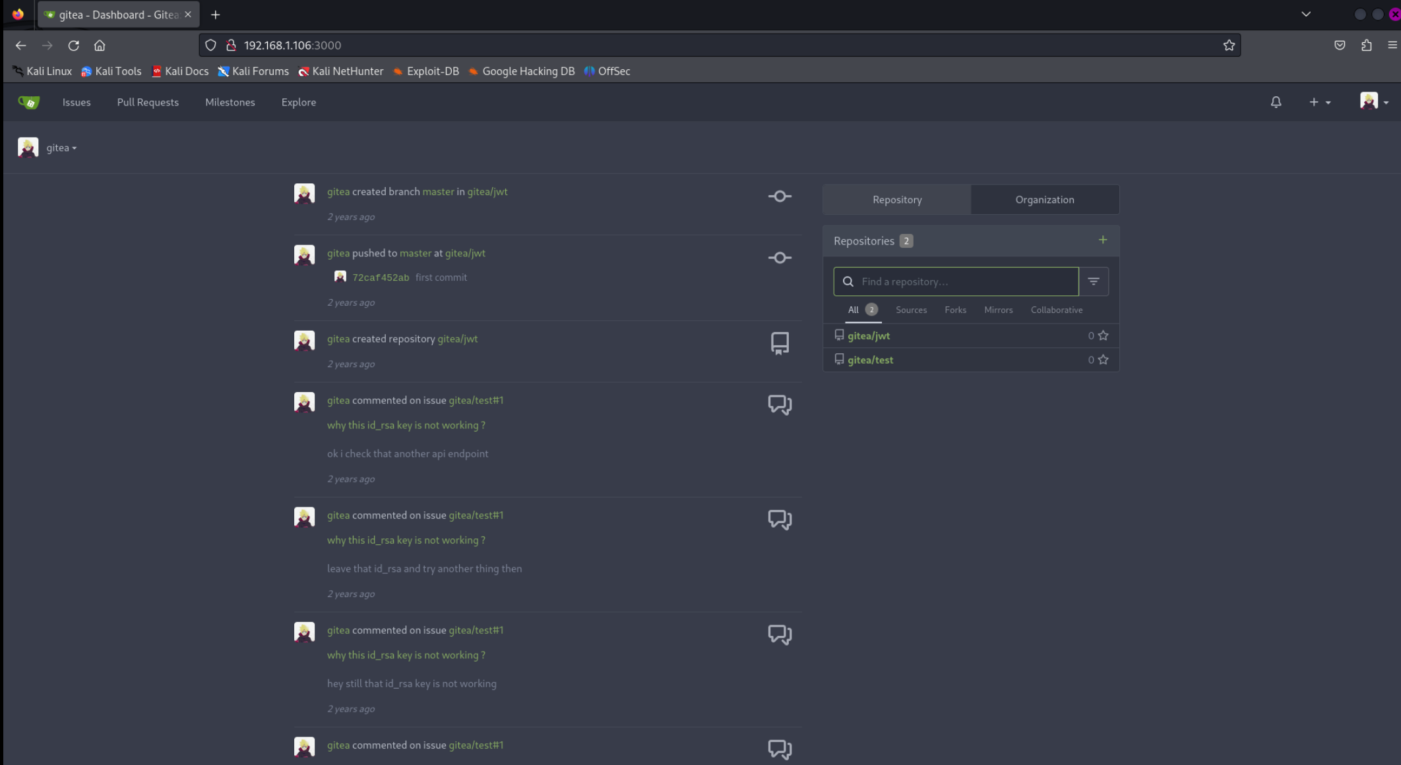The height and width of the screenshot is (765, 1401).
Task: Open the Kali Tools bookmark
Action: pyautogui.click(x=111, y=71)
